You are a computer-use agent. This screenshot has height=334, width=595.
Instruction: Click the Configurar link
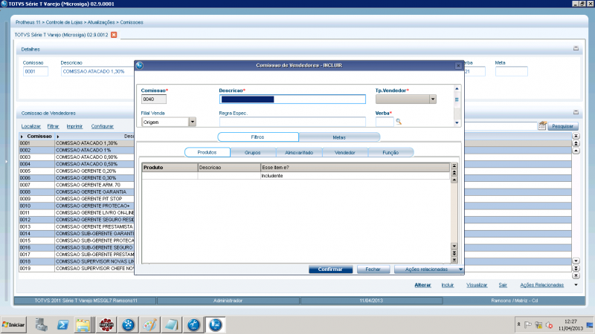coord(103,126)
